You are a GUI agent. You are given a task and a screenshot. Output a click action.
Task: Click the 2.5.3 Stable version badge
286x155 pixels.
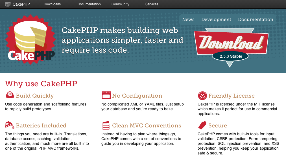click(x=230, y=56)
